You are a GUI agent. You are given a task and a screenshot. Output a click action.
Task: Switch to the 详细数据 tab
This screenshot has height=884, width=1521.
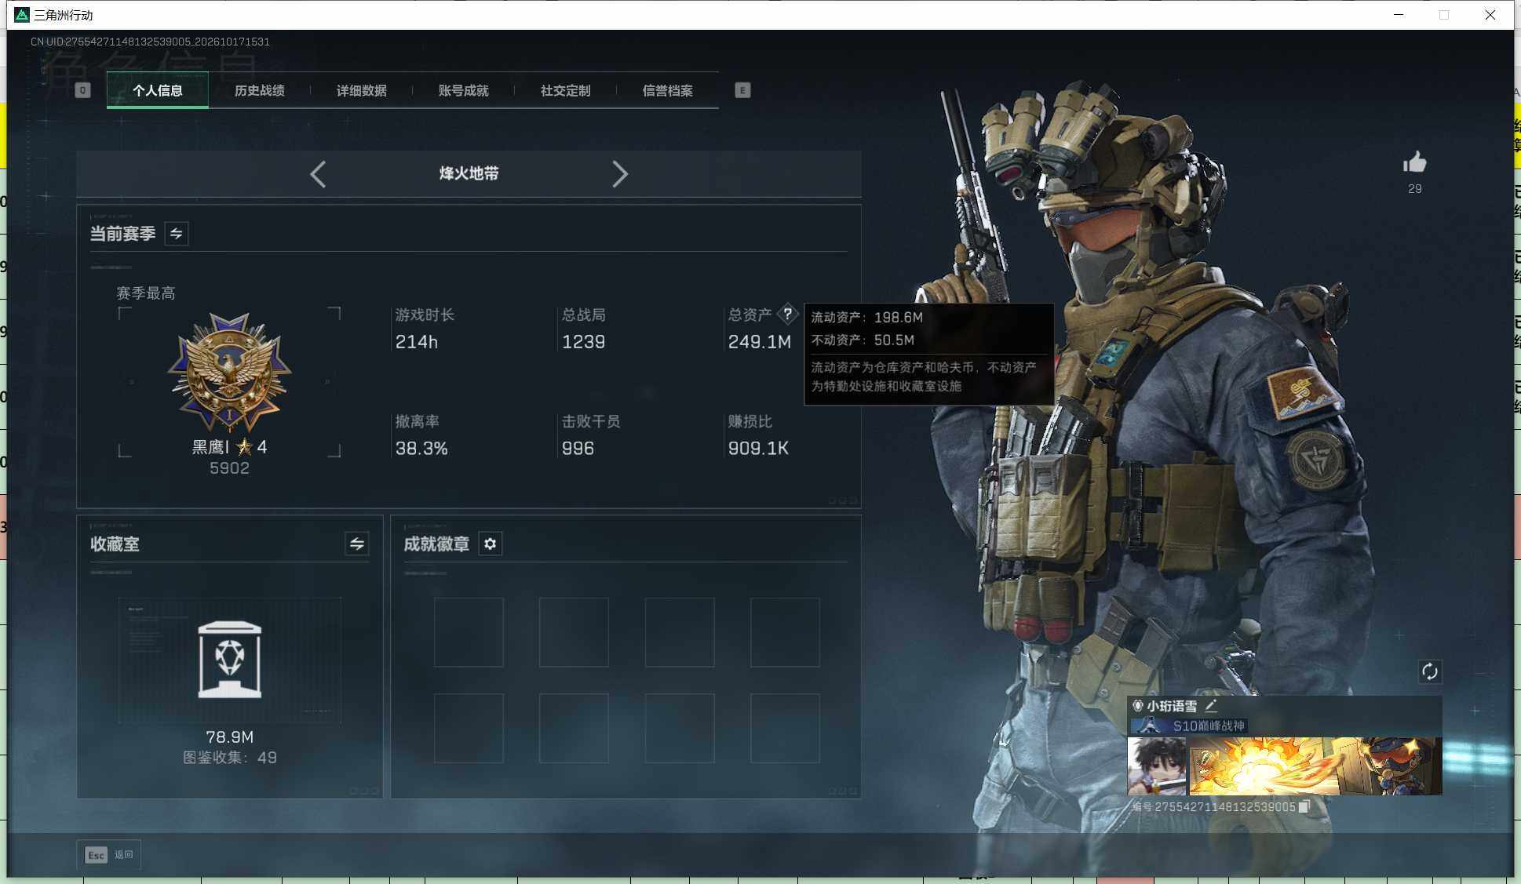(x=362, y=90)
